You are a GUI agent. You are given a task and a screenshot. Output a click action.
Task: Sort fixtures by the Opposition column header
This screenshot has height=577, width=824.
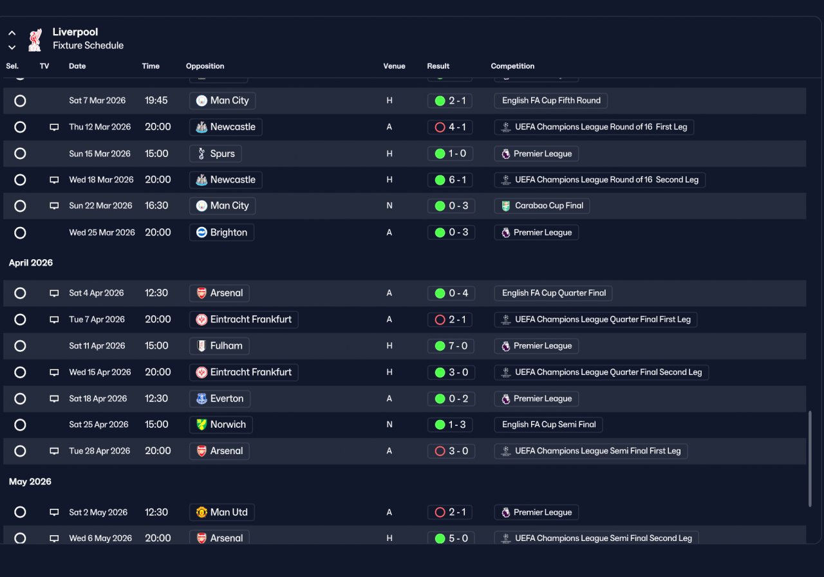tap(205, 66)
